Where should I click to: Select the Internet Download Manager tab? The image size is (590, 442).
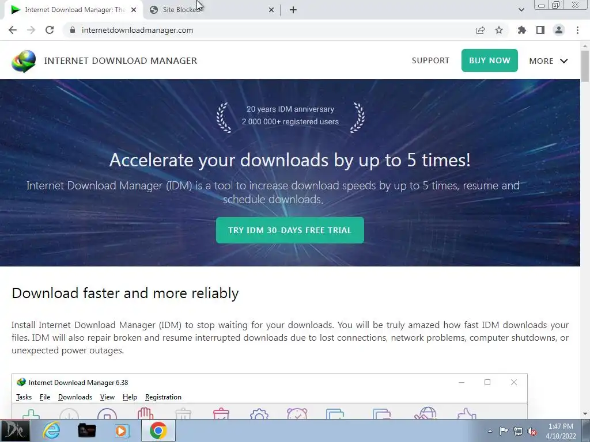[73, 10]
